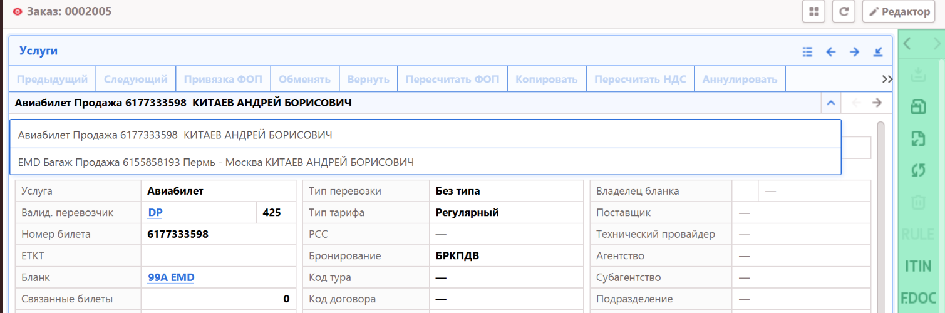Collapse the service selection dropdown chevron
945x313 pixels.
click(830, 103)
